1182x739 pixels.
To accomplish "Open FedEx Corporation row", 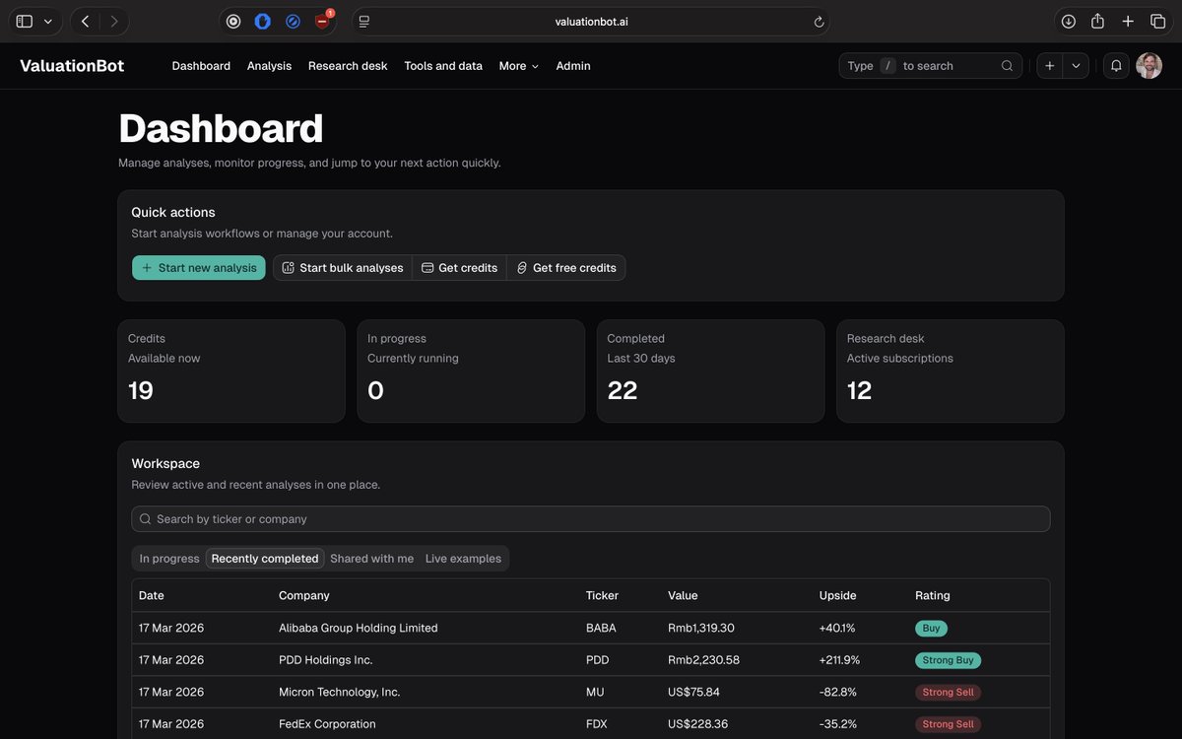I will coord(591,724).
